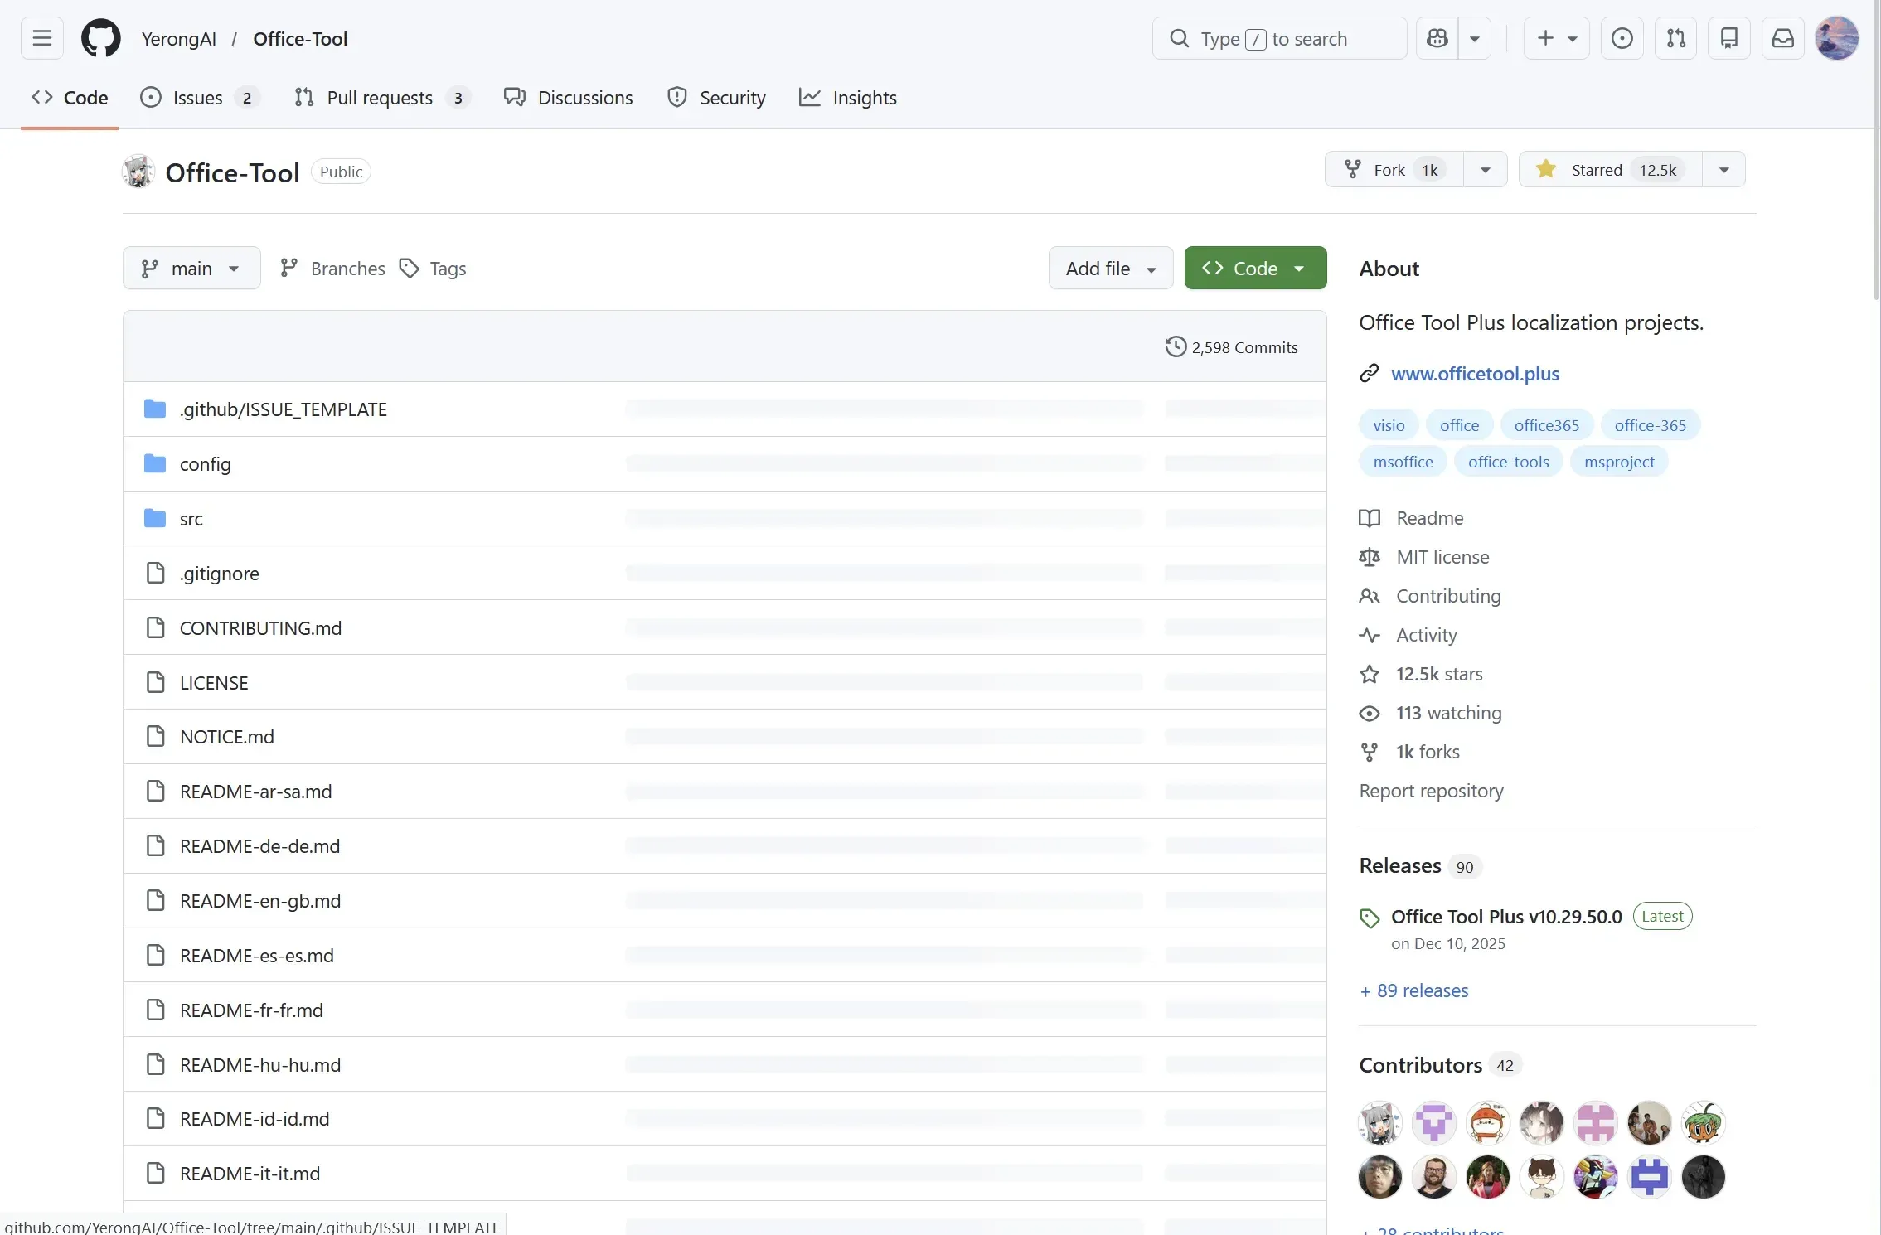Open the README-en-gb.md file
Viewport: 1881px width, 1235px height.
tap(260, 901)
